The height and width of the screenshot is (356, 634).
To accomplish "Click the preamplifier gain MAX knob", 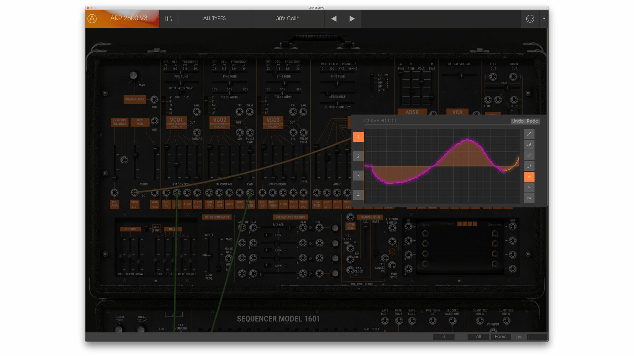I will pos(133,75).
